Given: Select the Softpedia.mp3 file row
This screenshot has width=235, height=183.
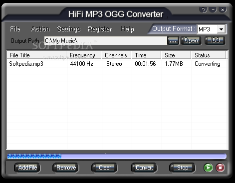Looking at the screenshot, I should pyautogui.click(x=117, y=64).
